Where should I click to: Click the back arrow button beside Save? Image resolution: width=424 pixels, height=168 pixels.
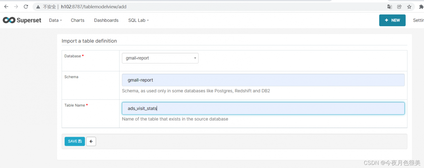click(91, 141)
